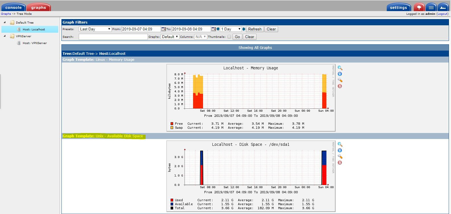
Task: Open the Localhost Memory Usage graph image
Action: [x=251, y=98]
